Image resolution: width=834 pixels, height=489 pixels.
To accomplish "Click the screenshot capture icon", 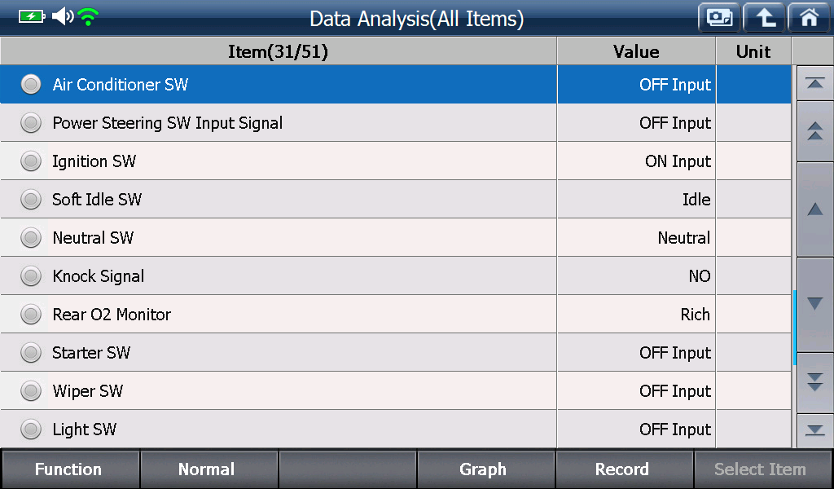I will point(719,18).
